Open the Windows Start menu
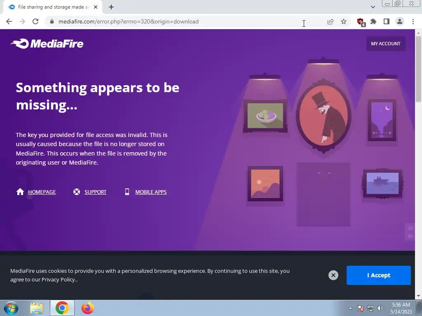422x316 pixels. click(x=11, y=308)
